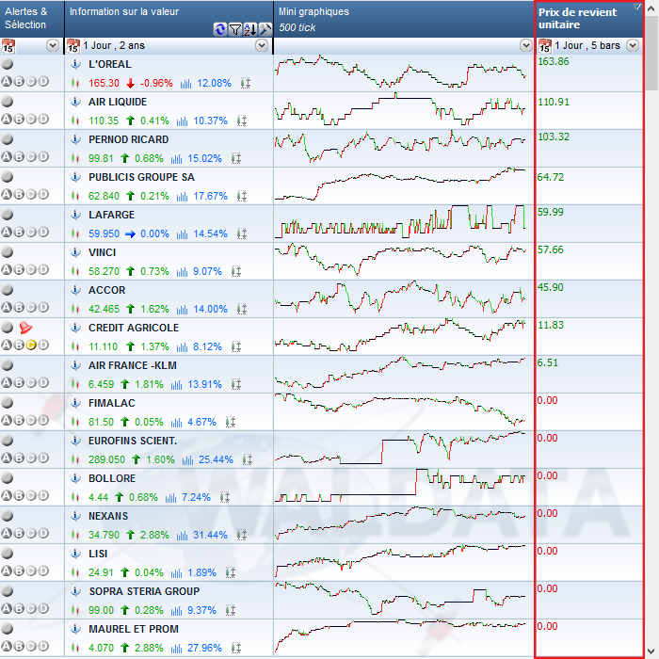Open the AIR FRANCE -KLM stock name
The height and width of the screenshot is (659, 659).
pyautogui.click(x=133, y=365)
